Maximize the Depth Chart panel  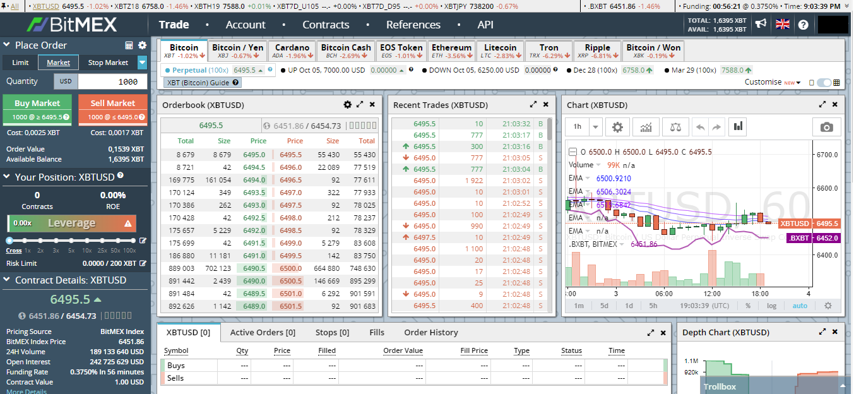(822, 332)
